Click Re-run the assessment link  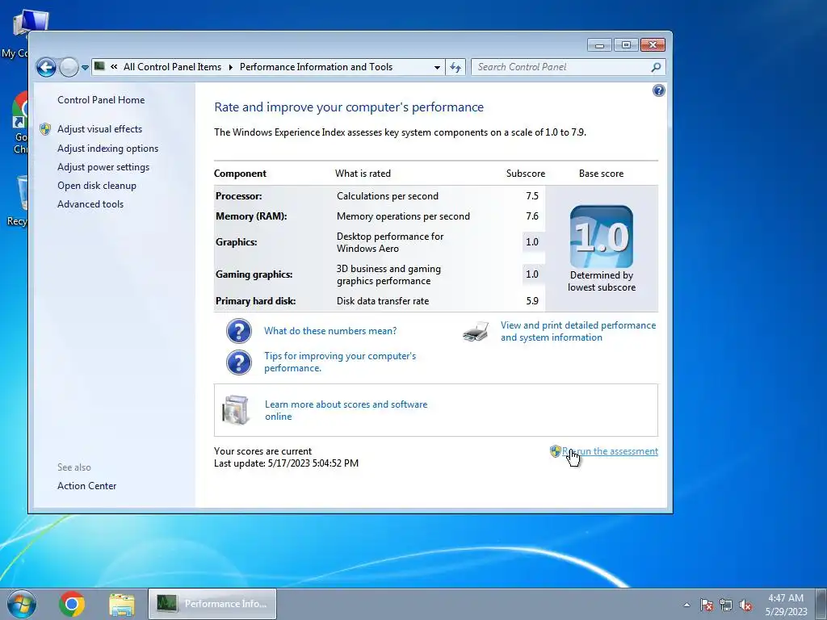tap(611, 451)
